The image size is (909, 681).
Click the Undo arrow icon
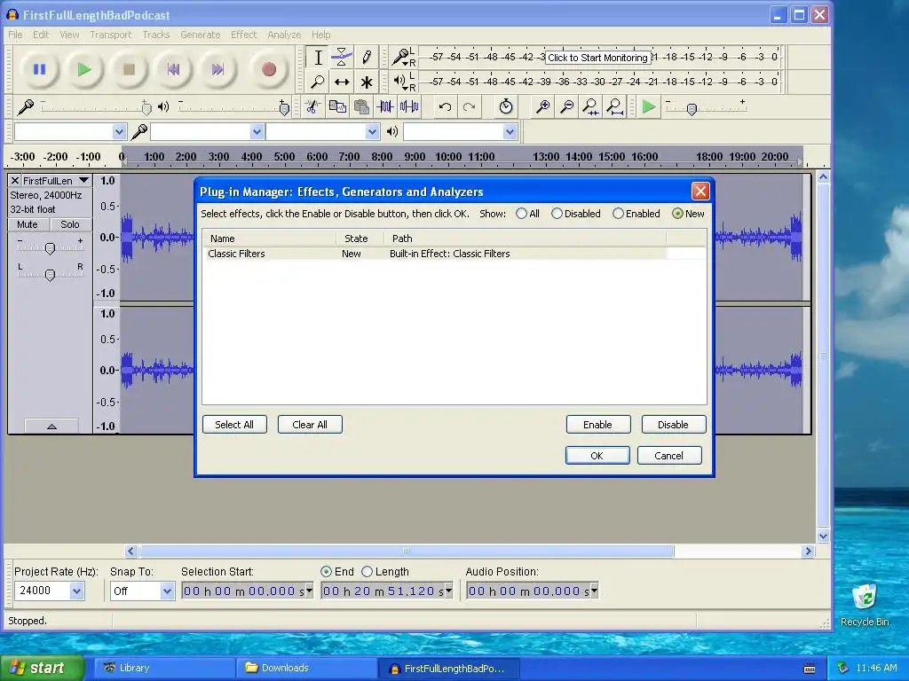click(445, 107)
